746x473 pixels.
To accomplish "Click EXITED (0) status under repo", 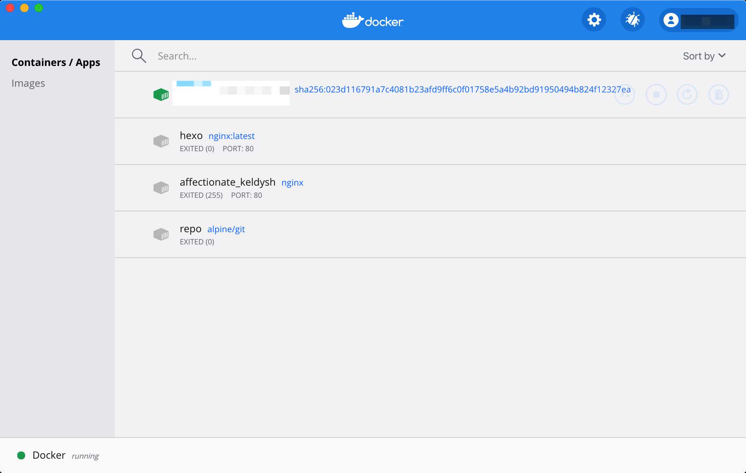I will [197, 242].
